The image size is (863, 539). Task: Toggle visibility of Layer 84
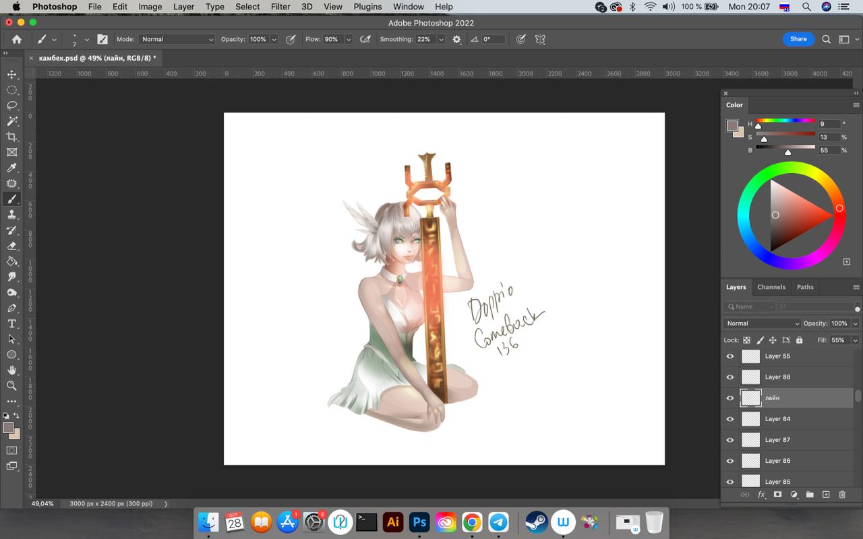tap(730, 419)
